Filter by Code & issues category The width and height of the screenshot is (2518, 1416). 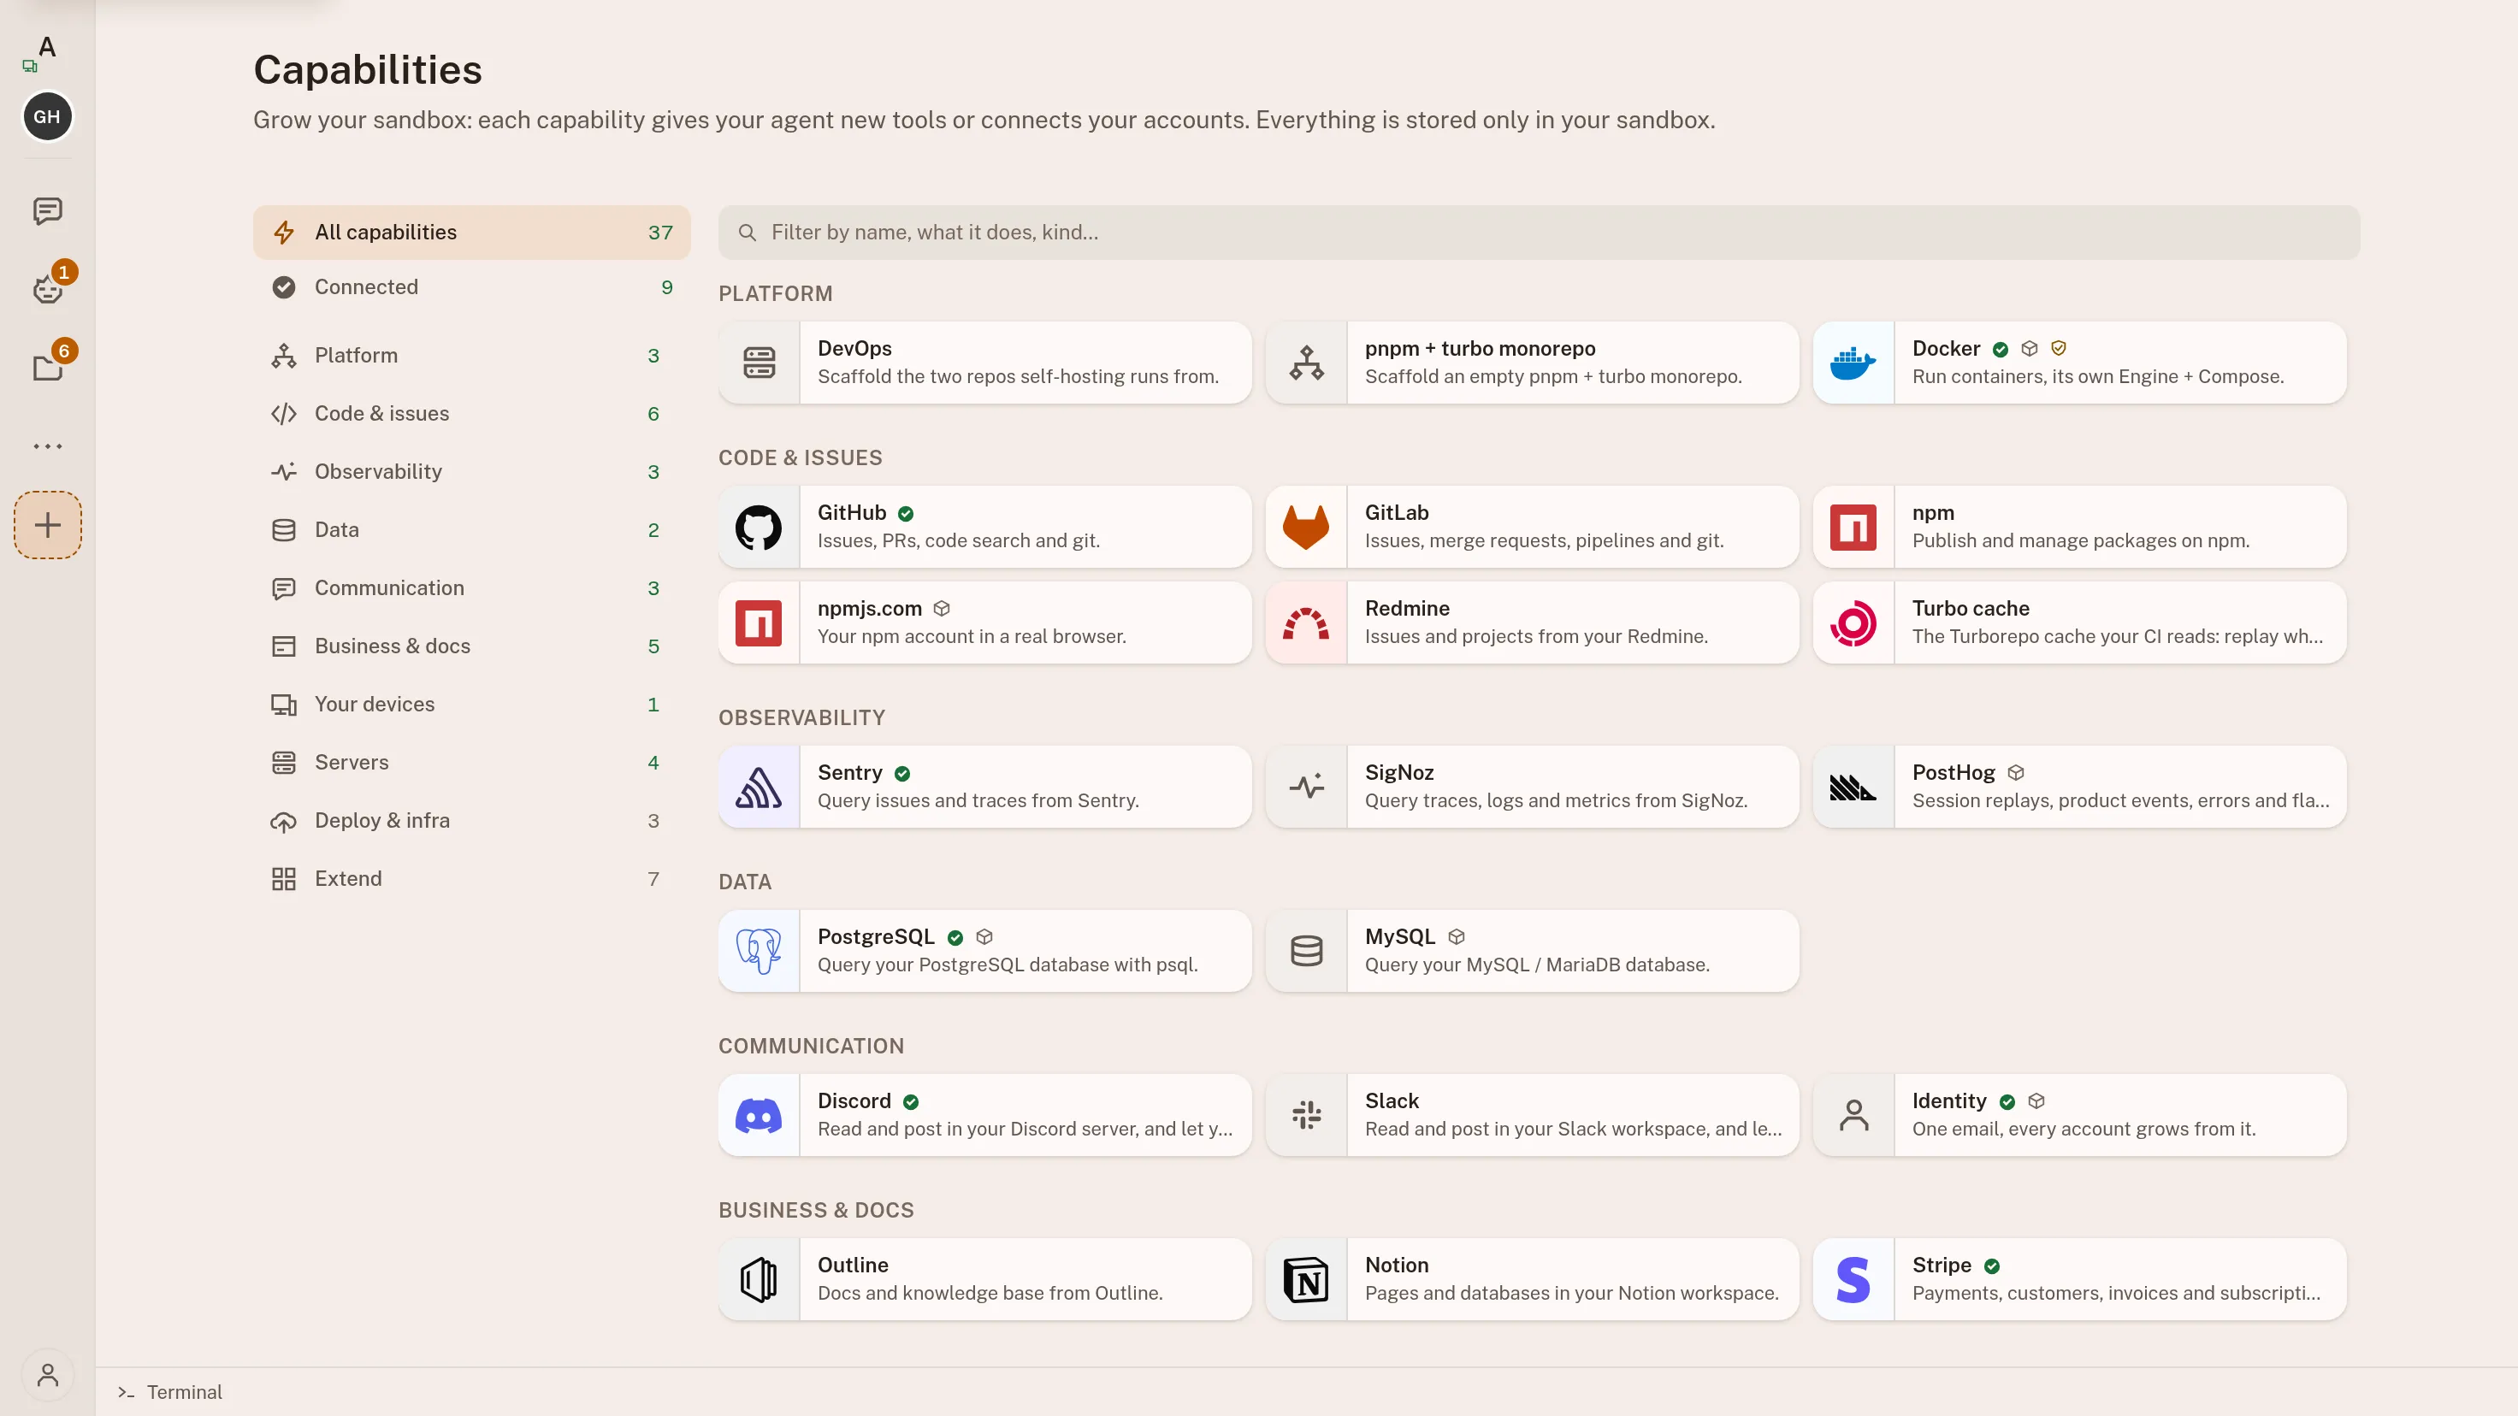471,413
